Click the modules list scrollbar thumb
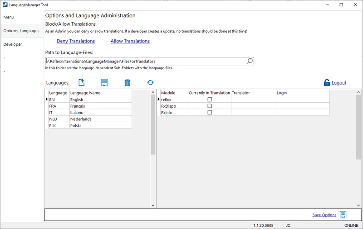Viewport: 363px width, 229px height. click(x=358, y=127)
